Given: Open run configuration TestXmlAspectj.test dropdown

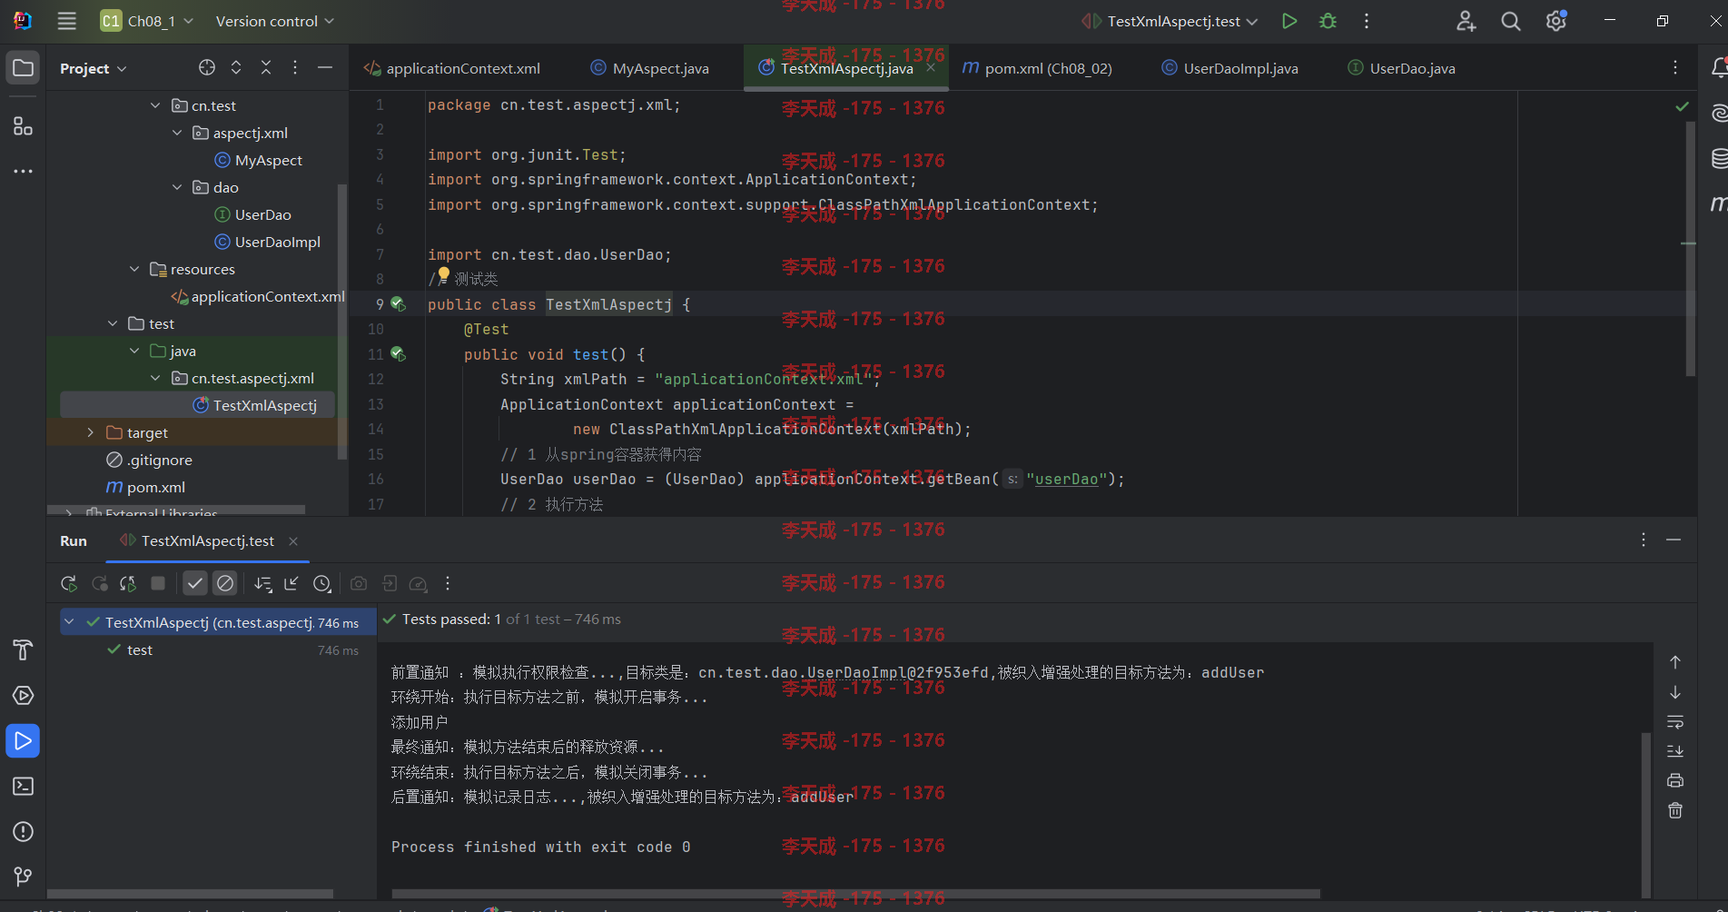Looking at the screenshot, I should pyautogui.click(x=1170, y=21).
